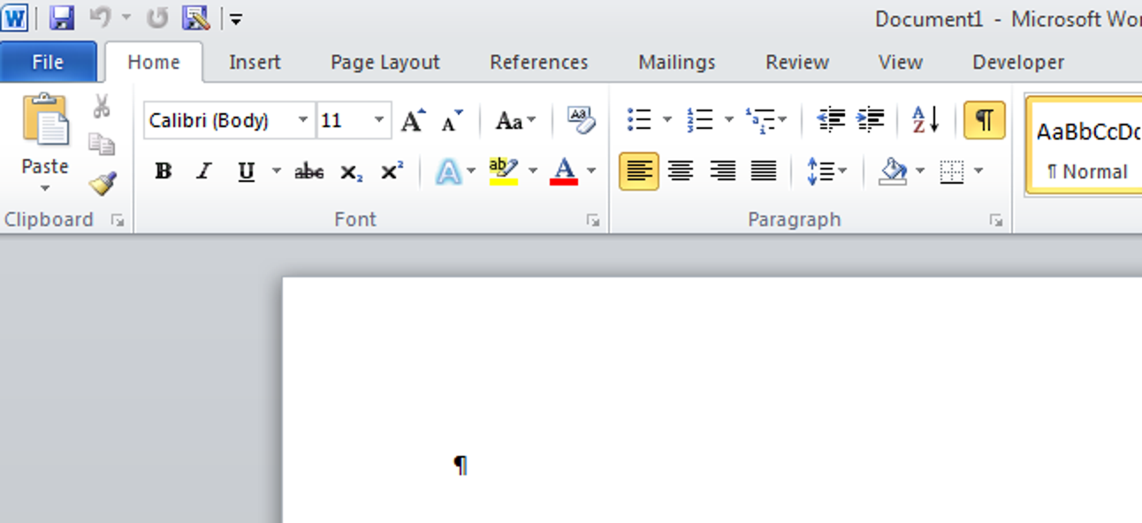Image resolution: width=1142 pixels, height=523 pixels.
Task: Expand the borders dropdown arrow
Action: [x=978, y=171]
